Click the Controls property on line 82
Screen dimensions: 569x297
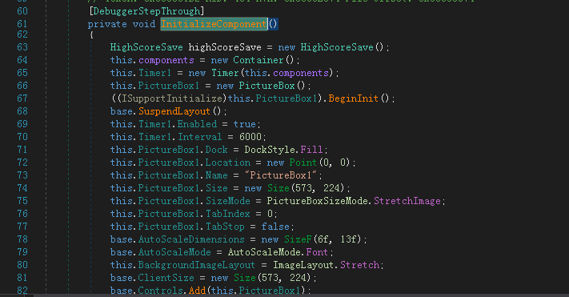point(160,291)
